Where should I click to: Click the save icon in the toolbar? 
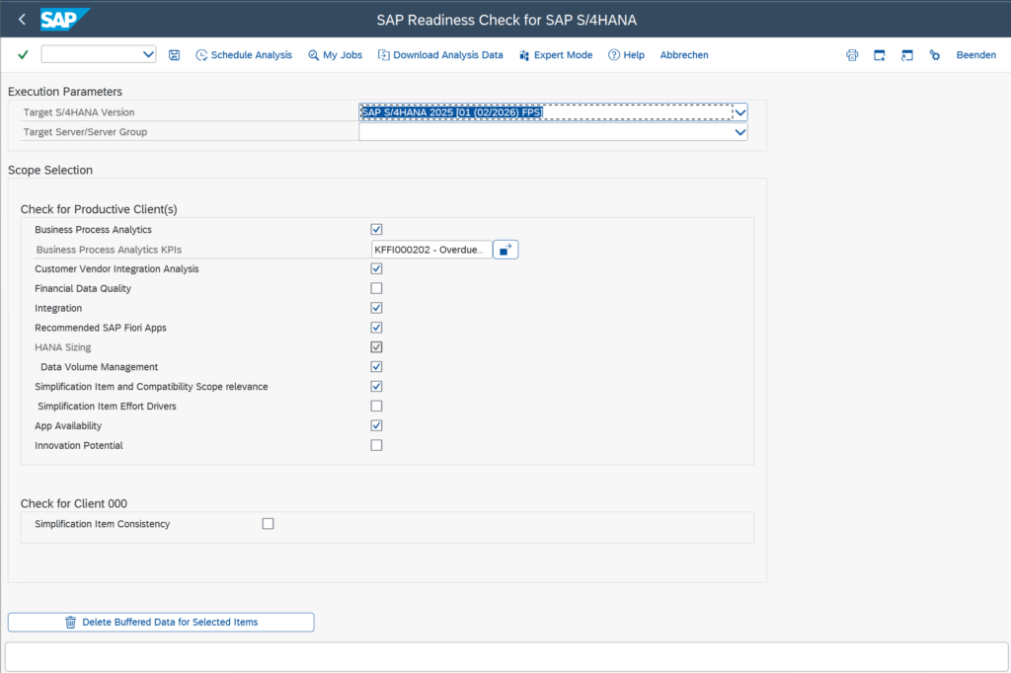point(174,55)
